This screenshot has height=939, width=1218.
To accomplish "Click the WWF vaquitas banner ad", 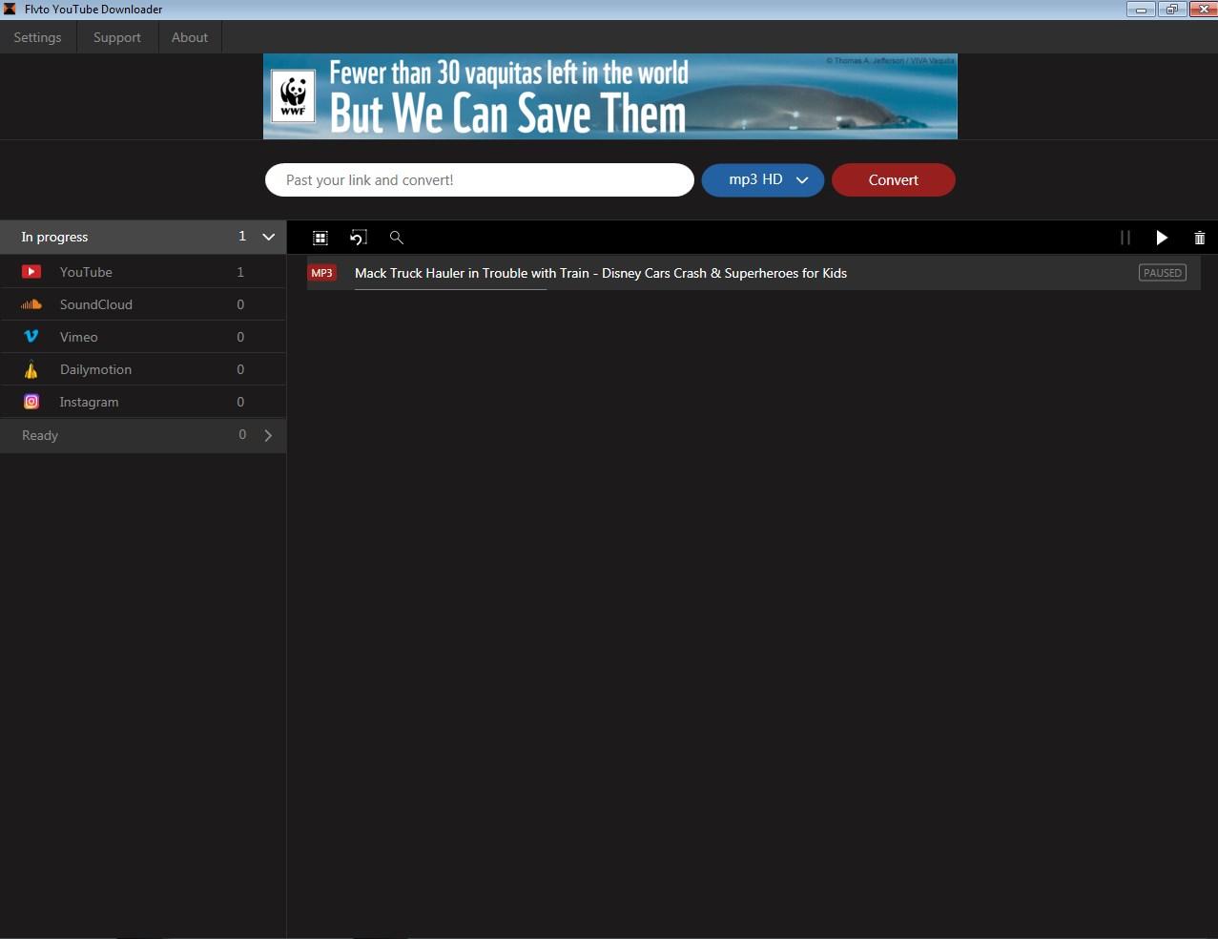I will pyautogui.click(x=609, y=96).
